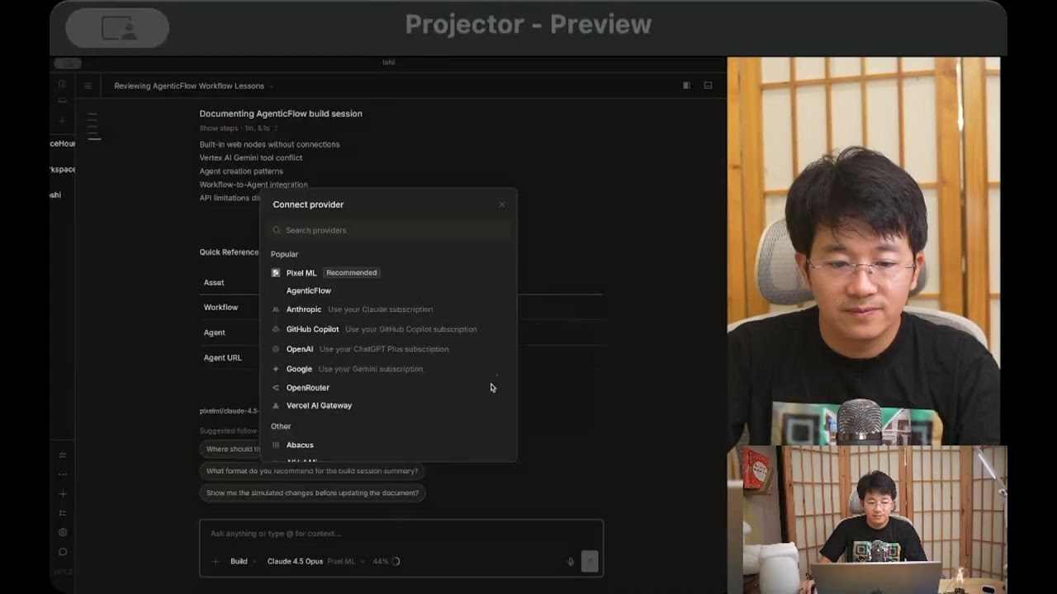This screenshot has height=594, width=1057.
Task: Expand the session title dropdown
Action: 271,86
